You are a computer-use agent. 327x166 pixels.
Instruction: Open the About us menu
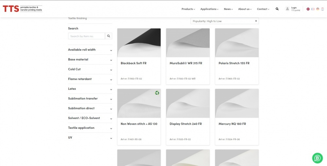pos(245,9)
